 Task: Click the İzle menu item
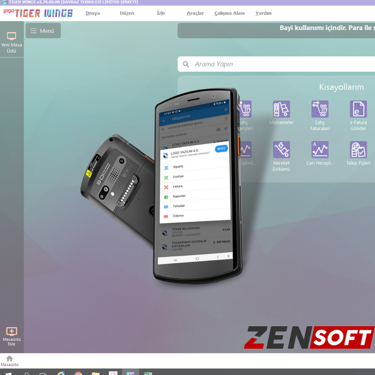tap(160, 13)
